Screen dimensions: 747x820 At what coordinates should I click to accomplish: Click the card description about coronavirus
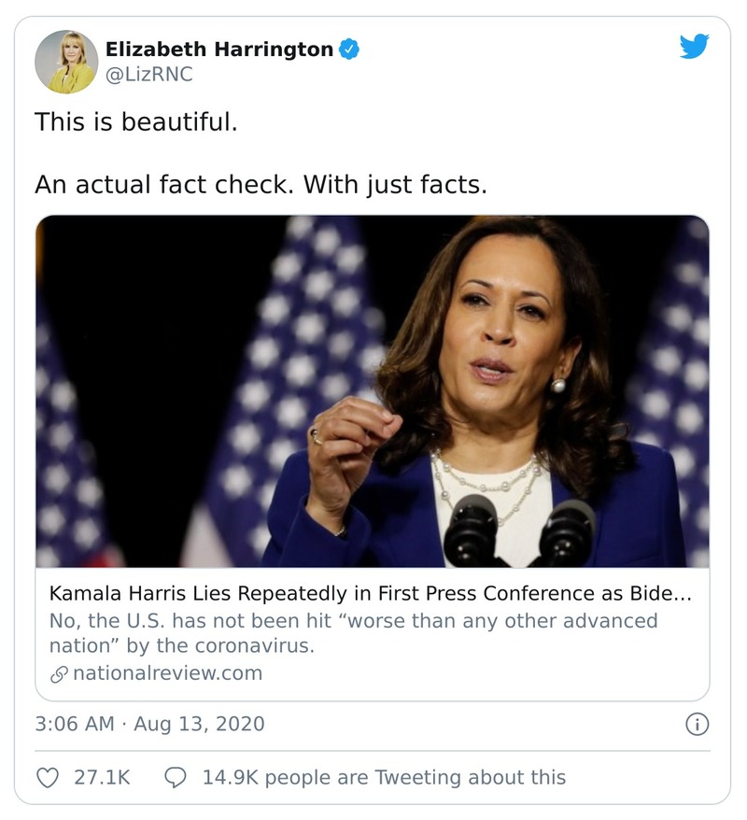pos(353,632)
